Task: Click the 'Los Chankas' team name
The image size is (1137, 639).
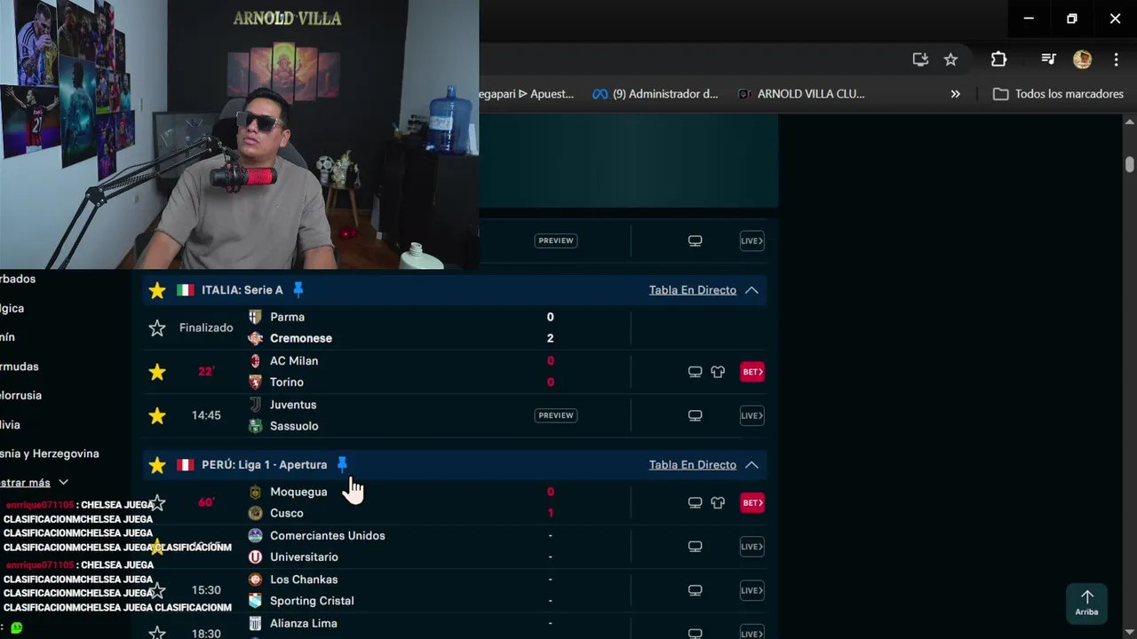Action: tap(304, 580)
